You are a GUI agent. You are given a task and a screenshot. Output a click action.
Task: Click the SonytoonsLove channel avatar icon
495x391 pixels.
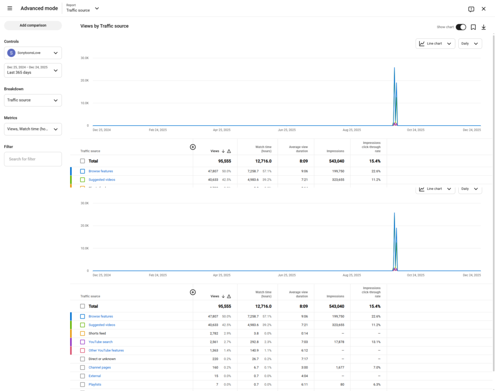point(11,53)
